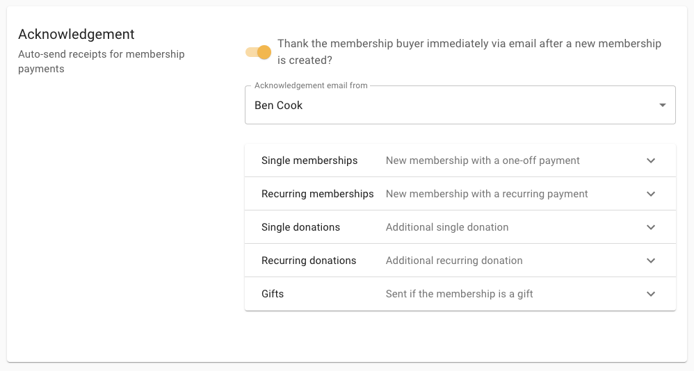Click 'Sent if the membership is a gift' text

coord(459,294)
